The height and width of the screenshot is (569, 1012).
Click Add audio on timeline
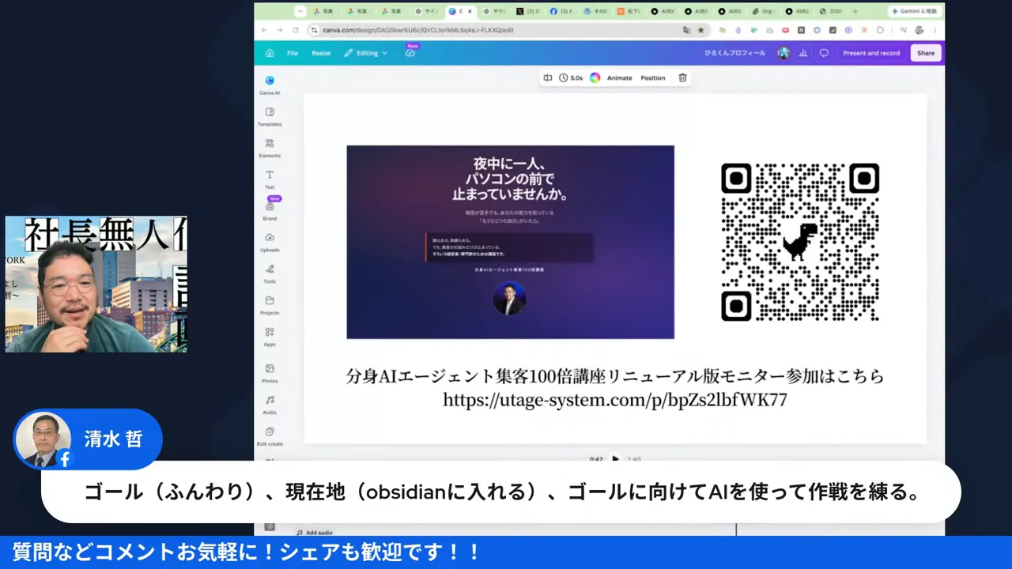click(314, 533)
